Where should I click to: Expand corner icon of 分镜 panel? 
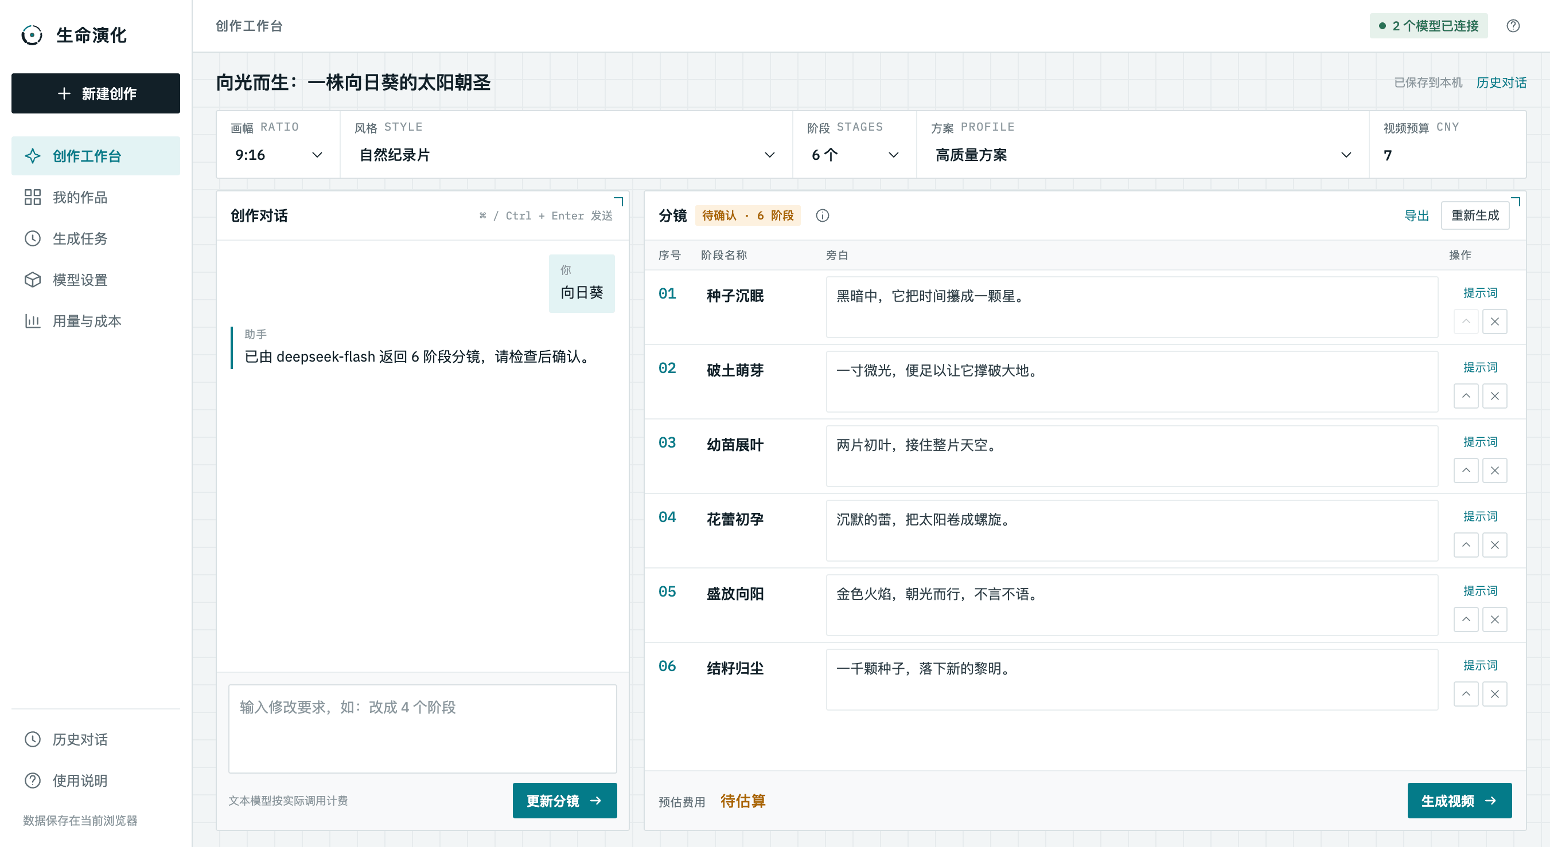pos(1516,201)
